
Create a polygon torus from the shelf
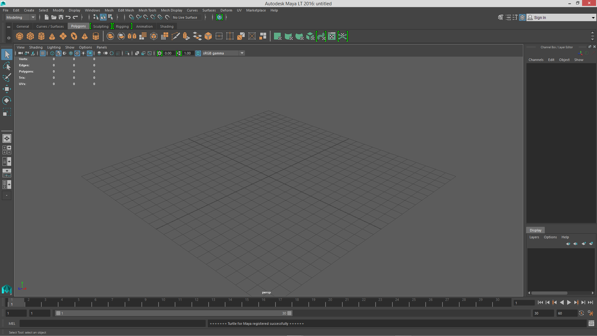tap(74, 36)
